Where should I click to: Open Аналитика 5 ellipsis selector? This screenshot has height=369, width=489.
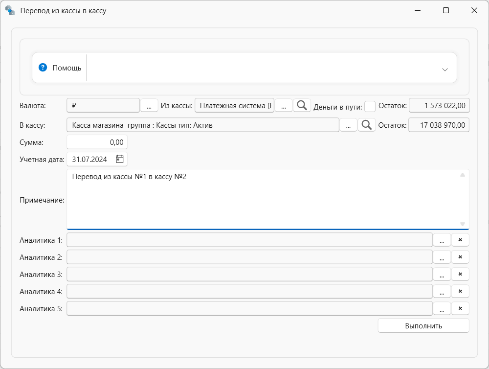click(442, 309)
